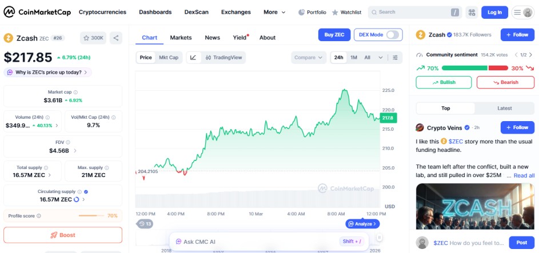Select the All time range

tap(368, 57)
